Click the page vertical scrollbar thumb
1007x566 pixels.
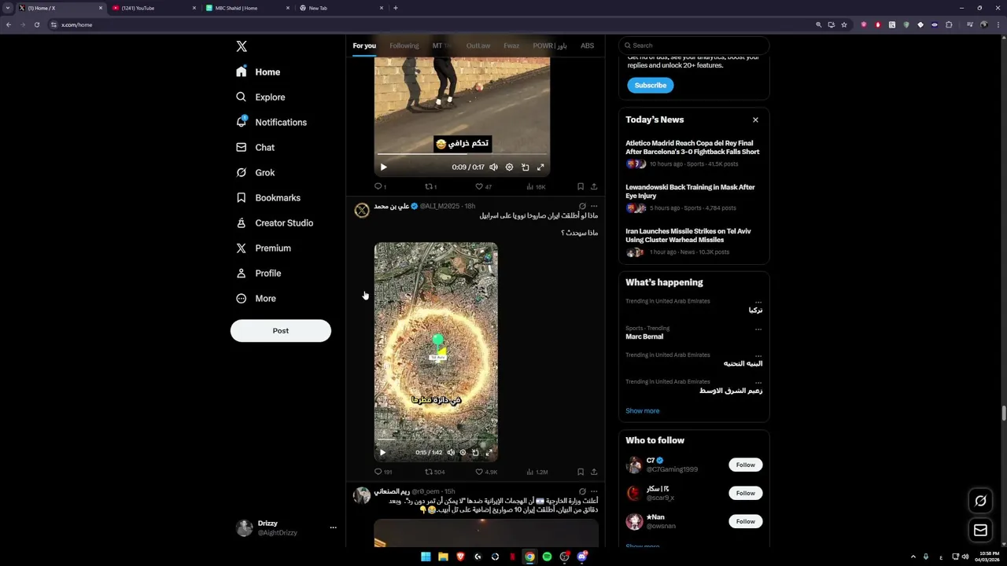coord(1004,413)
